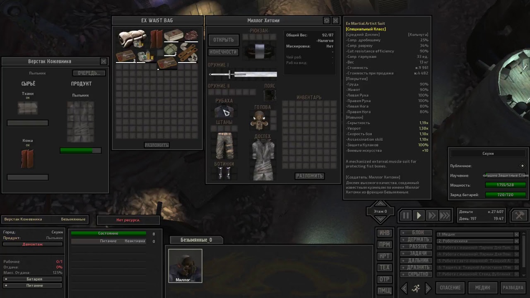Set game to normal play speed
This screenshot has height=298, width=530.
point(419,215)
